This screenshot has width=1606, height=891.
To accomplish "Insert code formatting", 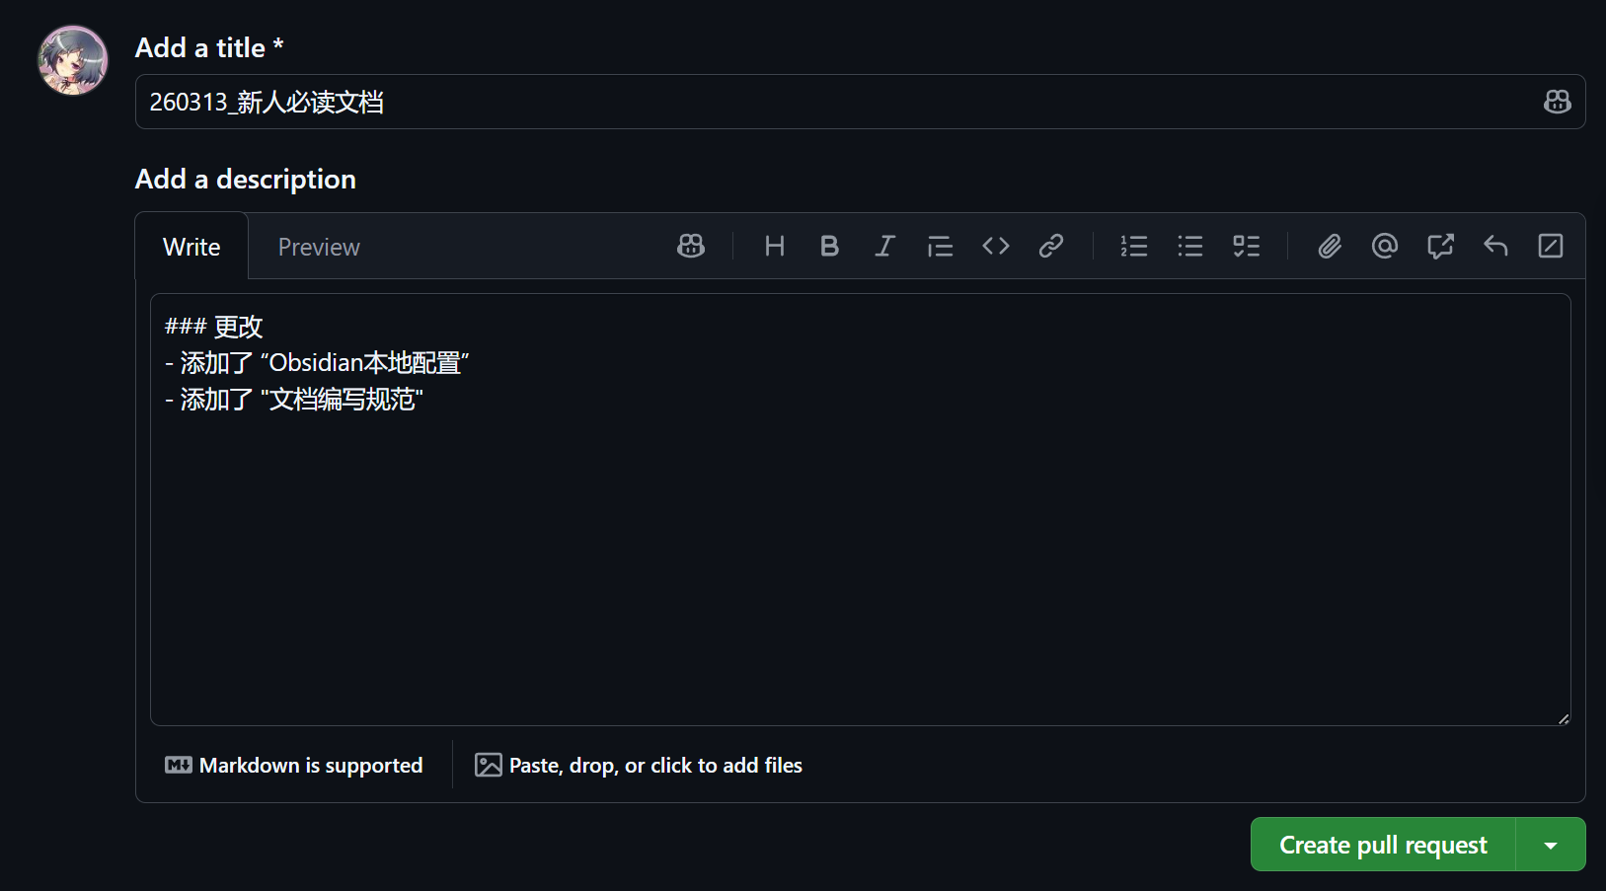I will [x=995, y=246].
